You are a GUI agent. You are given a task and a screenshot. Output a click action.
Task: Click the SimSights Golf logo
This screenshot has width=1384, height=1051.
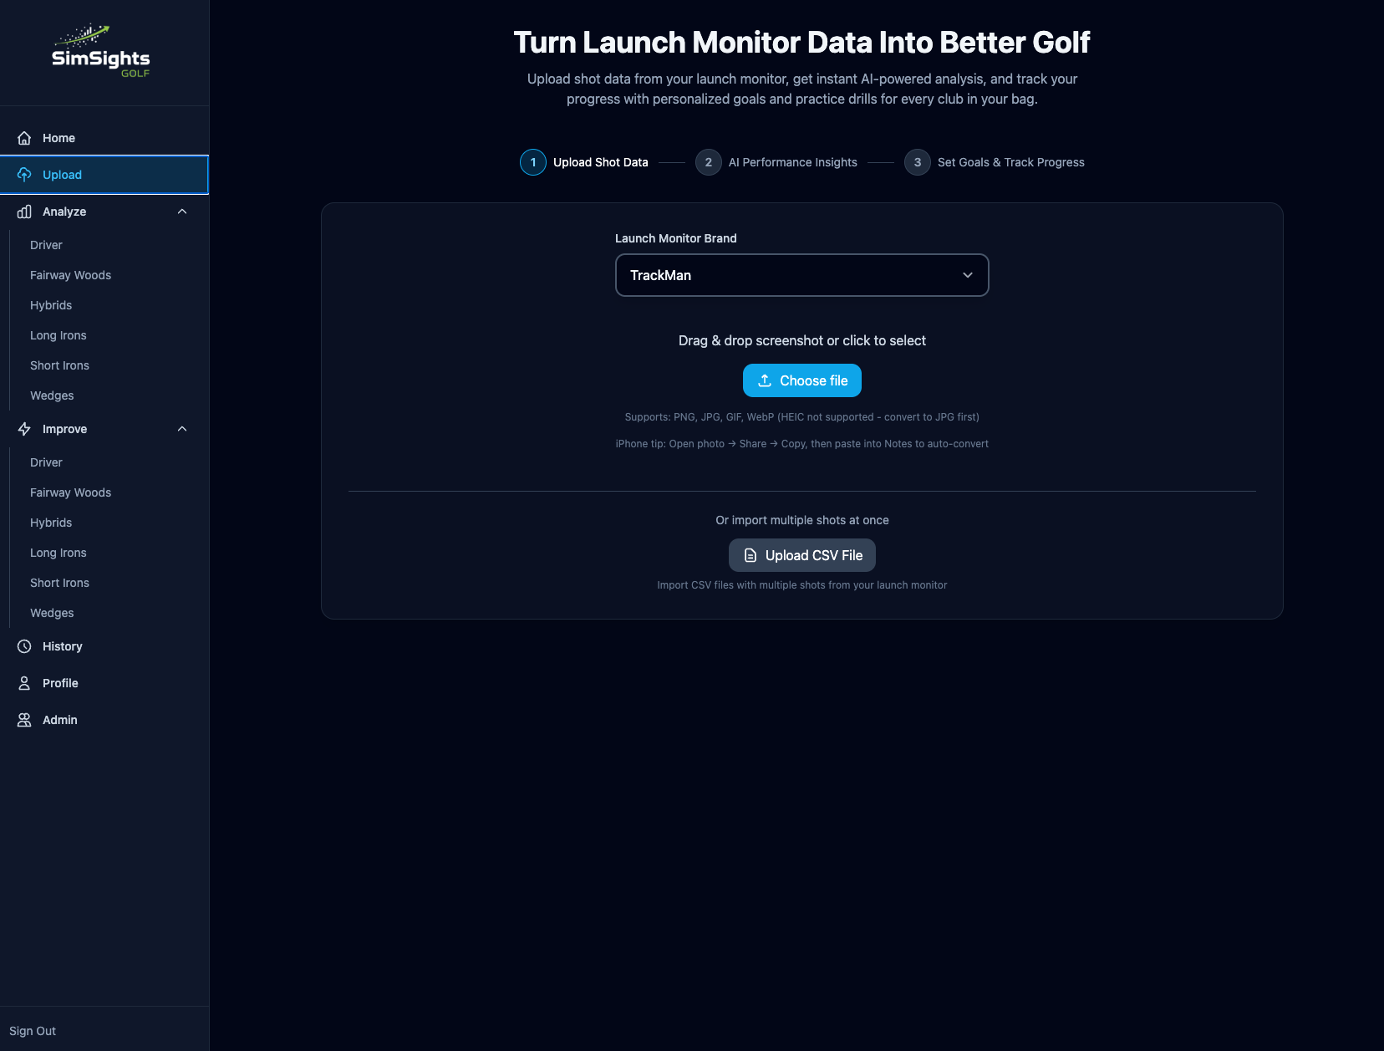pyautogui.click(x=99, y=52)
